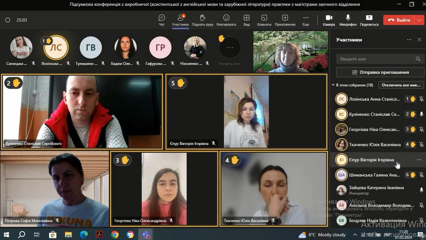Select Ткаченко Юлія Василівна video tile

[274, 189]
